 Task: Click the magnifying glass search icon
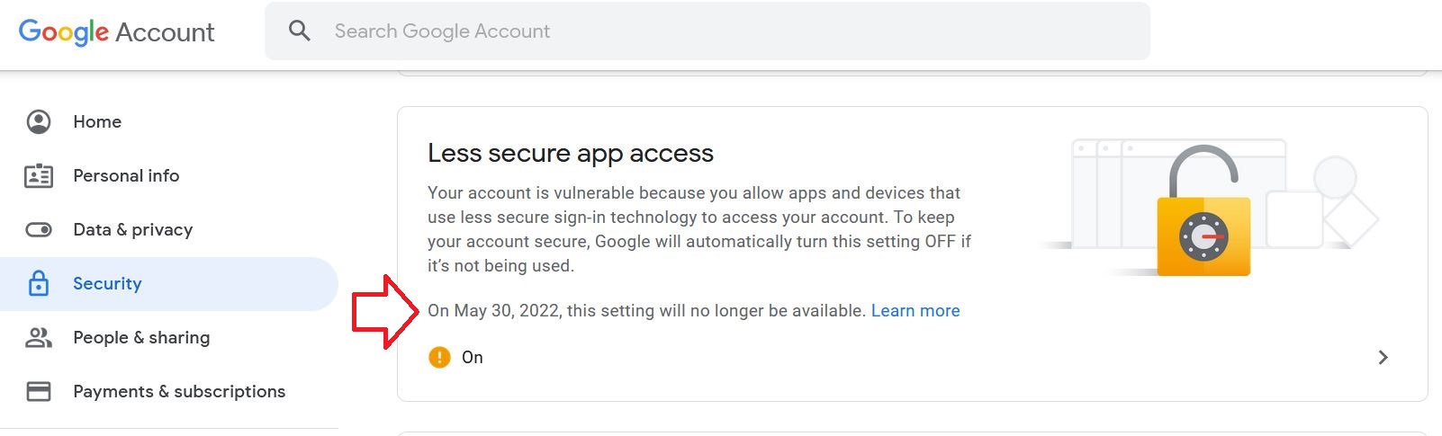(x=300, y=31)
